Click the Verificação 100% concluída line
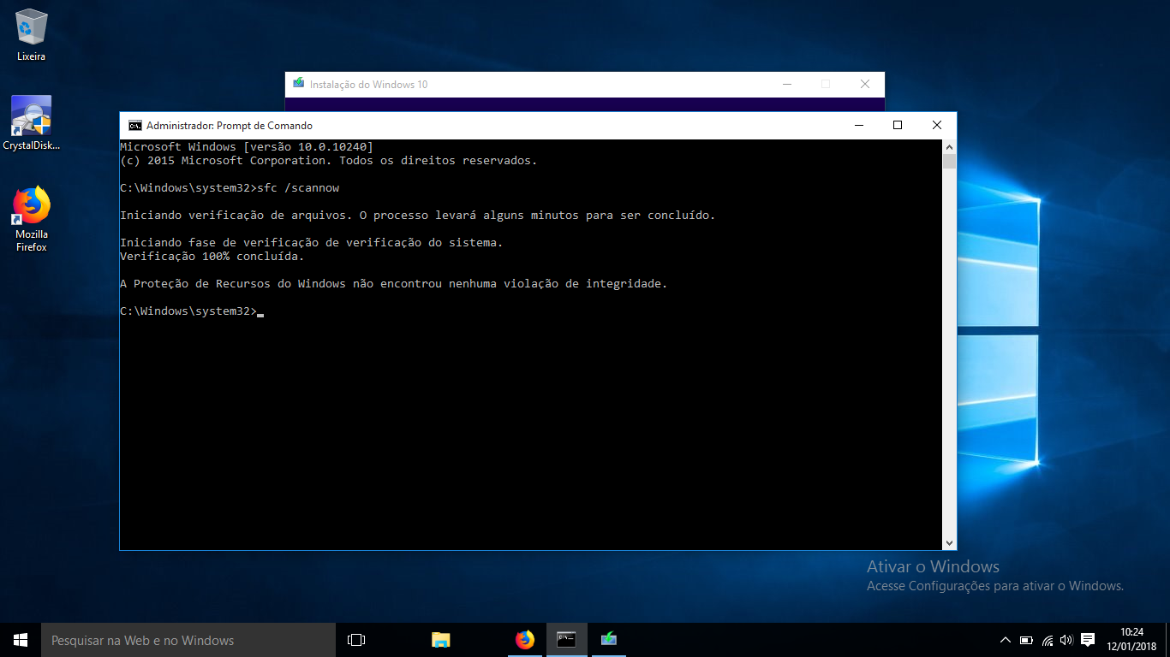The image size is (1170, 657). [x=212, y=256]
